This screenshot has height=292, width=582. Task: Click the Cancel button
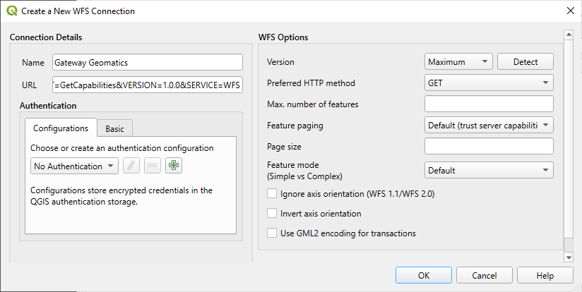(x=485, y=276)
